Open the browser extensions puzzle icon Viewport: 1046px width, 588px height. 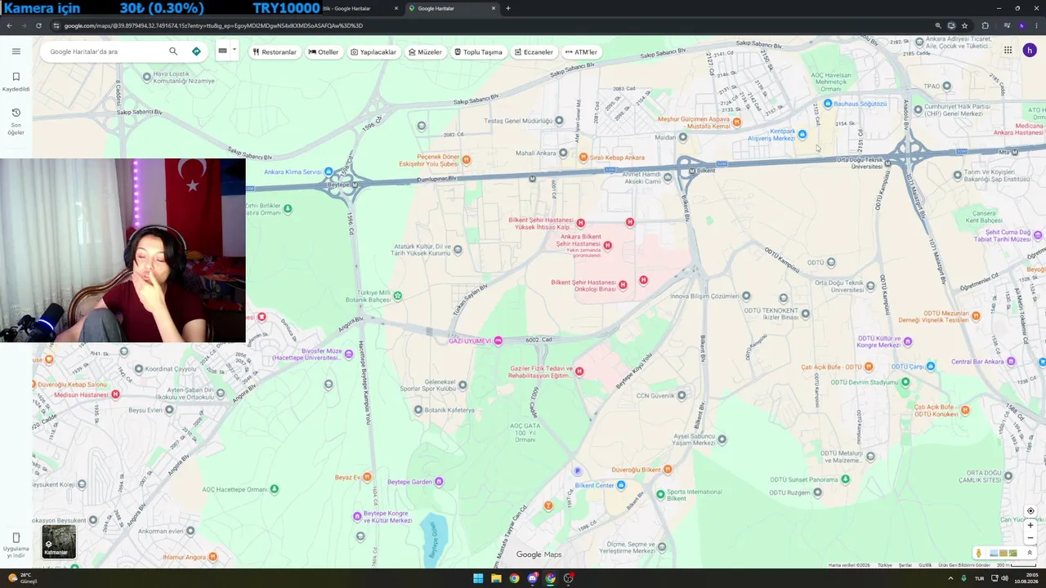985,25
